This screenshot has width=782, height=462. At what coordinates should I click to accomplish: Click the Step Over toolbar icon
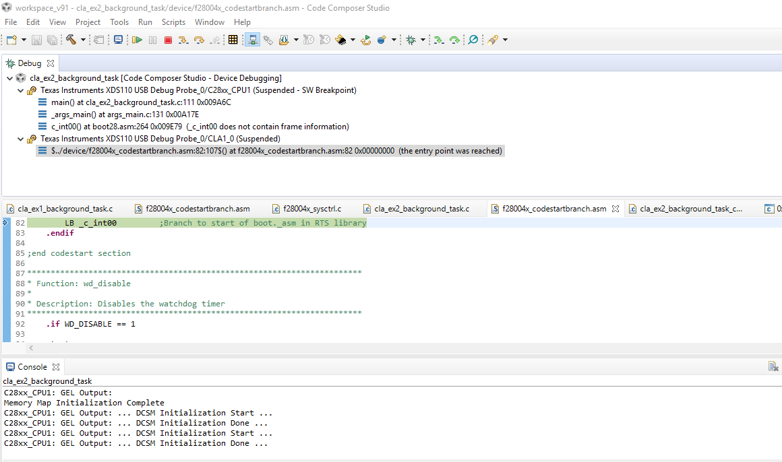(199, 40)
